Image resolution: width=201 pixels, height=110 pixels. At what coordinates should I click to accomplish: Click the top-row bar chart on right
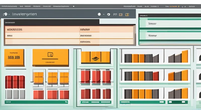[x=141, y=58]
